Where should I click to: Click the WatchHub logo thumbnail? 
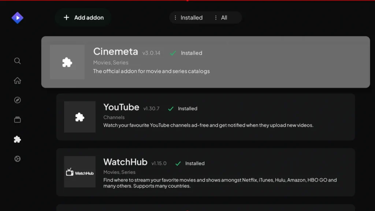pos(79,172)
